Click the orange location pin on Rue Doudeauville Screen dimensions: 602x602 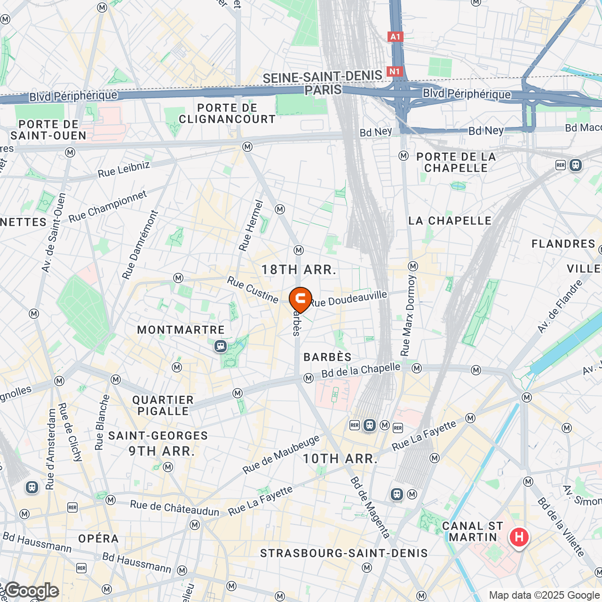pos(300,300)
